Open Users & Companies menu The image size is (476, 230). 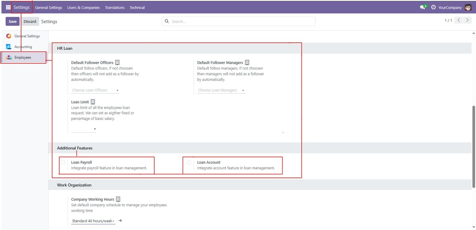(84, 7)
